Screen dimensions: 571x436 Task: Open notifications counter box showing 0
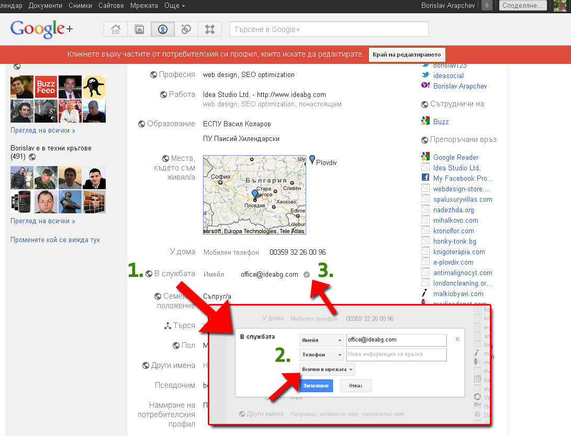[x=487, y=5]
